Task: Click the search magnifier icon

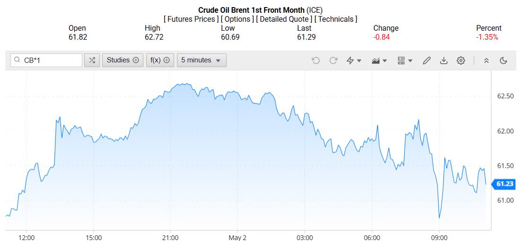Action: click(x=18, y=60)
